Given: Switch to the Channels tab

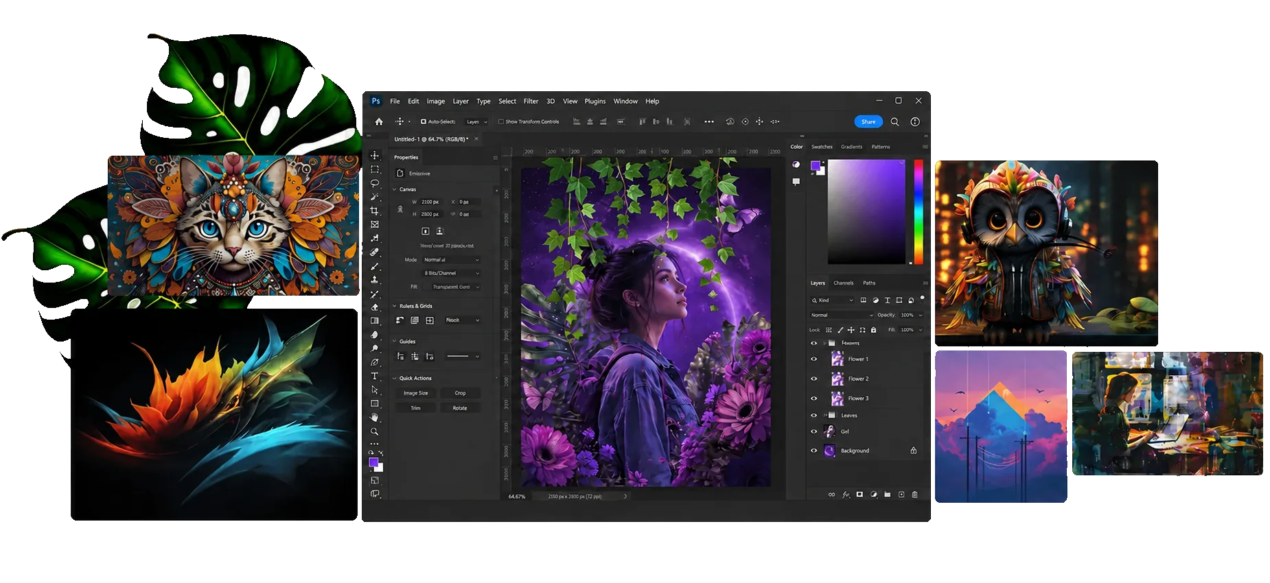Looking at the screenshot, I should pyautogui.click(x=844, y=283).
